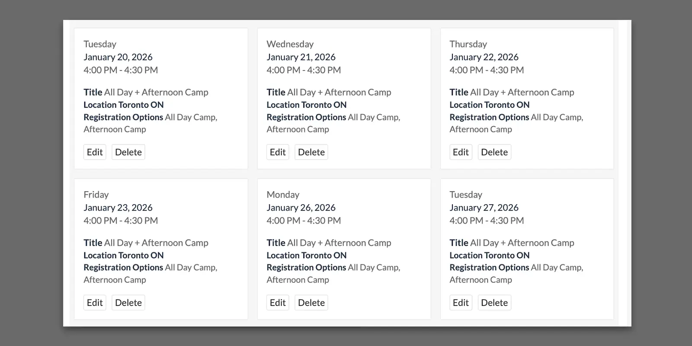692x346 pixels.
Task: Click the January 20, 2026 date text
Action: (x=118, y=57)
